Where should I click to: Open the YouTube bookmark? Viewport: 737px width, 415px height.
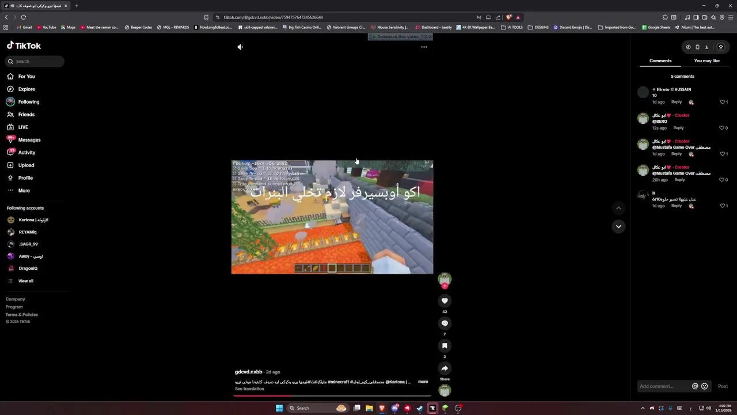tap(46, 27)
